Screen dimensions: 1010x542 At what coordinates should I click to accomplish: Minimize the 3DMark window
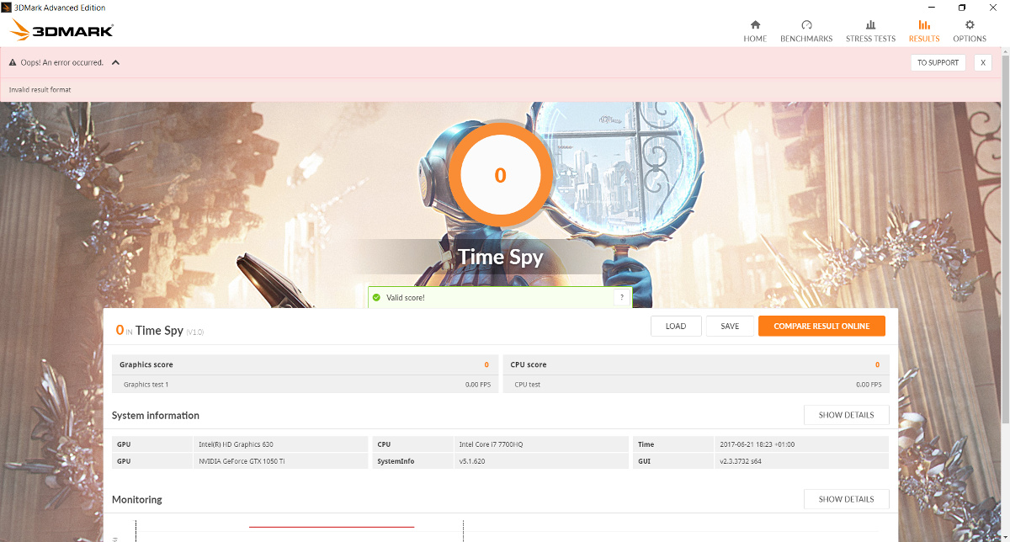pos(931,8)
